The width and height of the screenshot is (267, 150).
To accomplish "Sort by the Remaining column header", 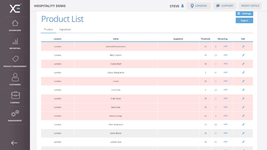I will [222, 39].
